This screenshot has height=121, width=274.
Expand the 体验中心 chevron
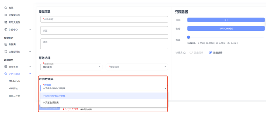click(30, 30)
